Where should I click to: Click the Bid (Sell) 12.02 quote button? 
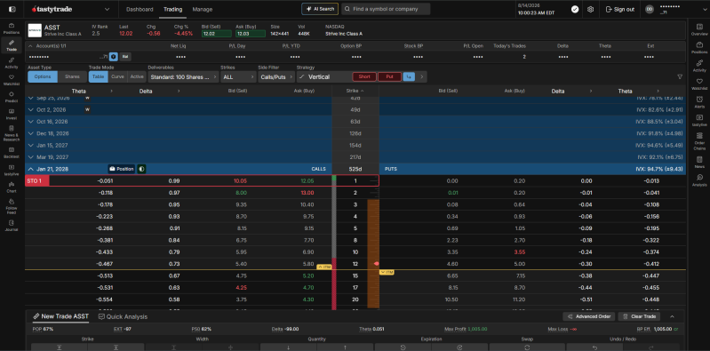pyautogui.click(x=217, y=34)
